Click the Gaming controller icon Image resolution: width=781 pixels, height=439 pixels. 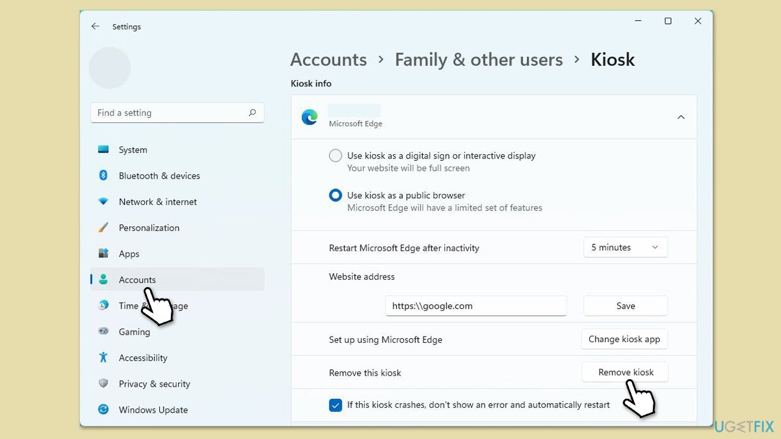[103, 332]
